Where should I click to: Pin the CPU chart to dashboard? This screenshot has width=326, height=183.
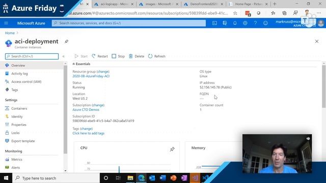[172, 149]
